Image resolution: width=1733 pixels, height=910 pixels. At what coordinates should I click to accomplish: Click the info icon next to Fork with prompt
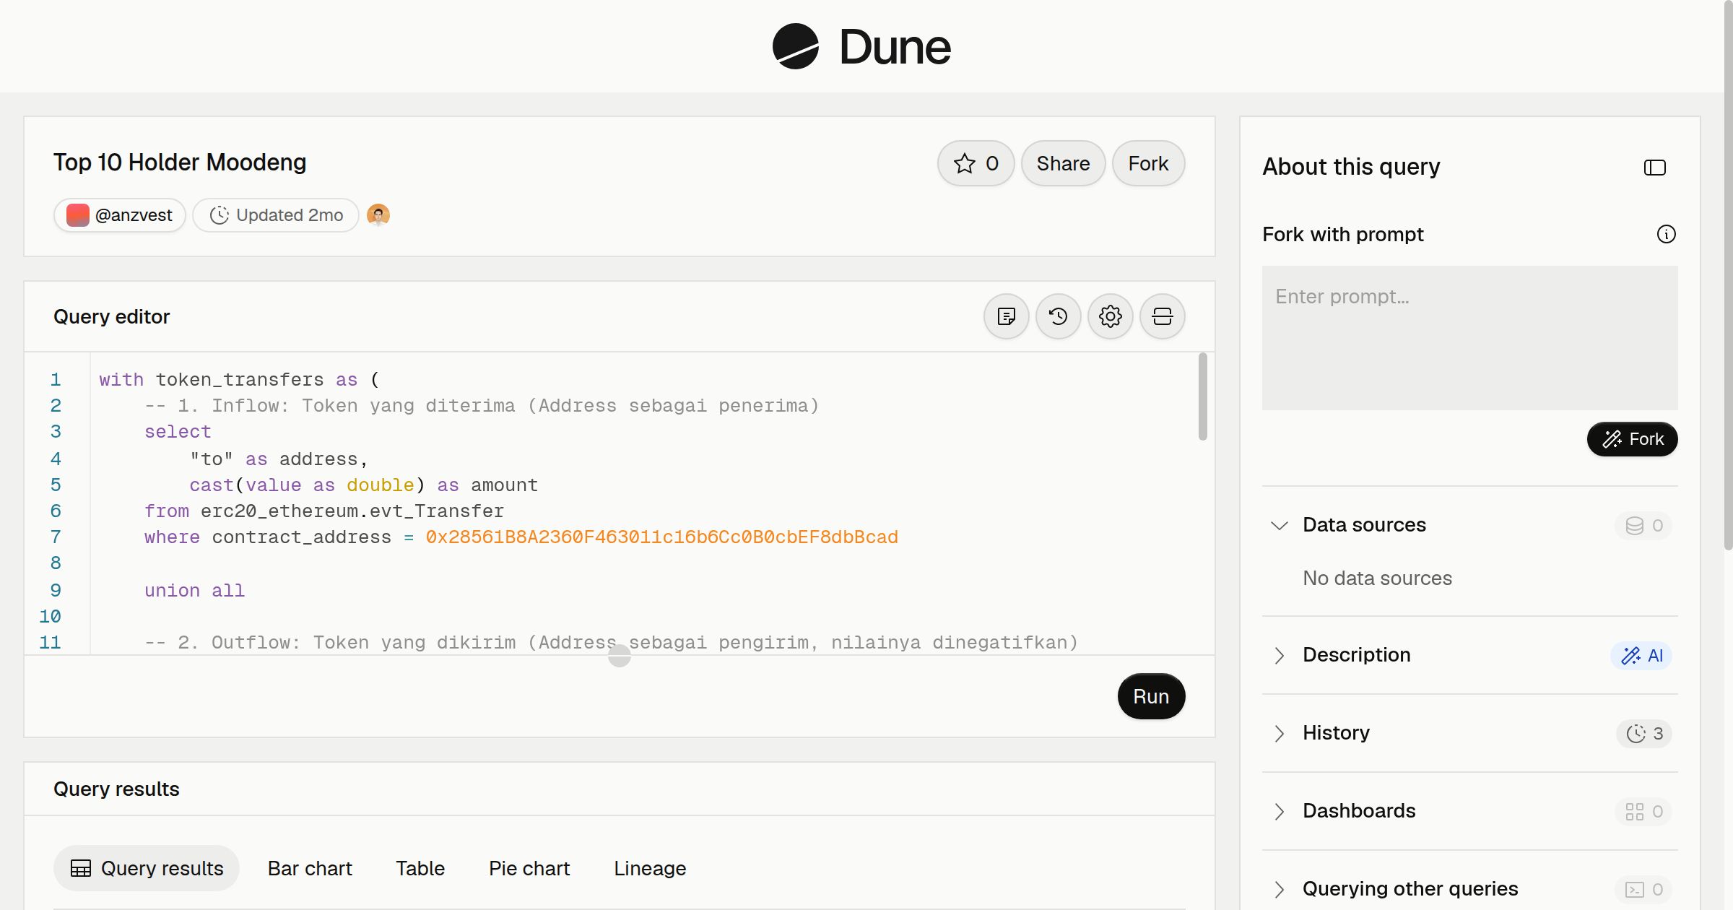pos(1666,234)
